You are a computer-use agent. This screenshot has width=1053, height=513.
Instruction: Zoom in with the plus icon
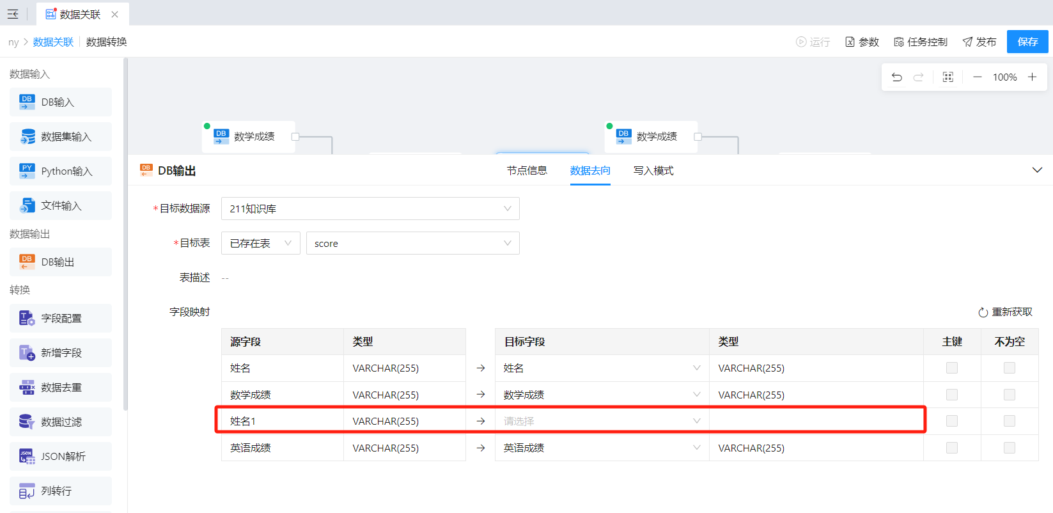coord(1032,77)
